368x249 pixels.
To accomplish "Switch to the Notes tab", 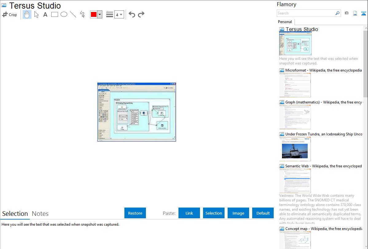I will pos(40,214).
